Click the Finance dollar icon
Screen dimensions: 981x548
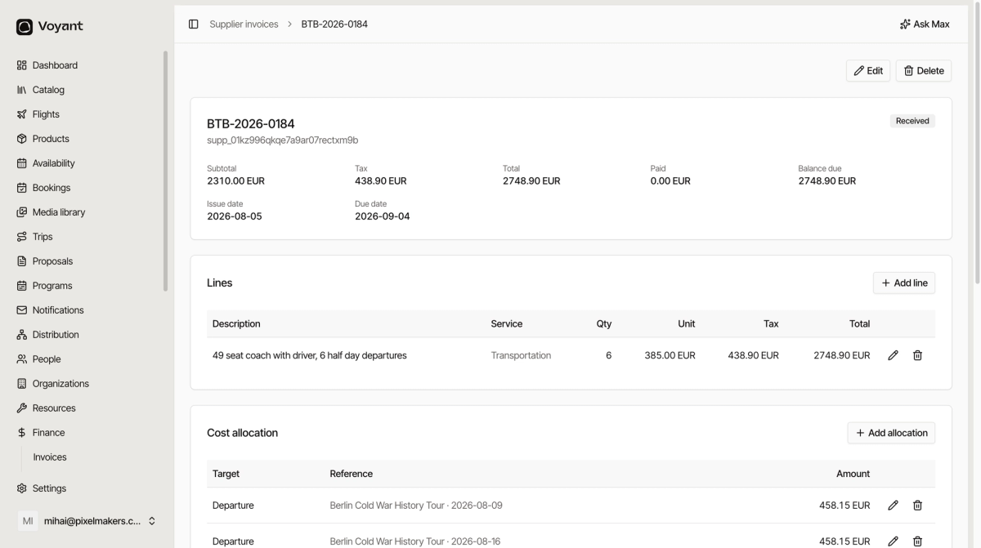coord(22,433)
